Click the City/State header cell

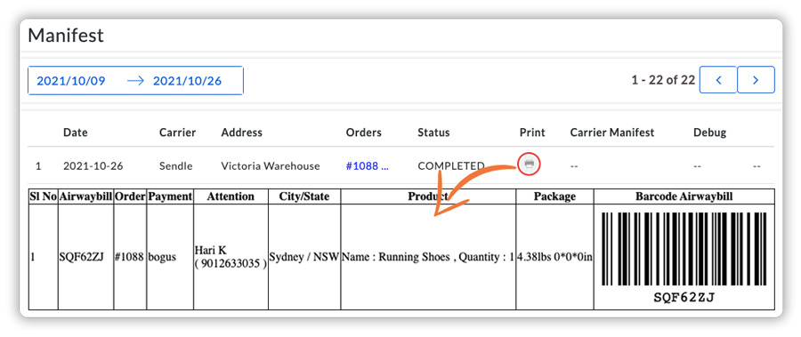(304, 197)
